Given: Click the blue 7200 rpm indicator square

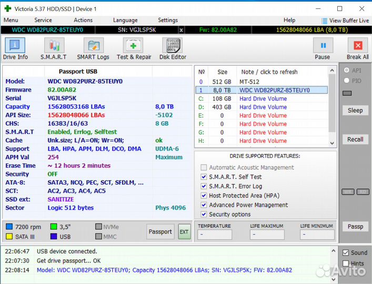Looking at the screenshot, I should point(9,227).
